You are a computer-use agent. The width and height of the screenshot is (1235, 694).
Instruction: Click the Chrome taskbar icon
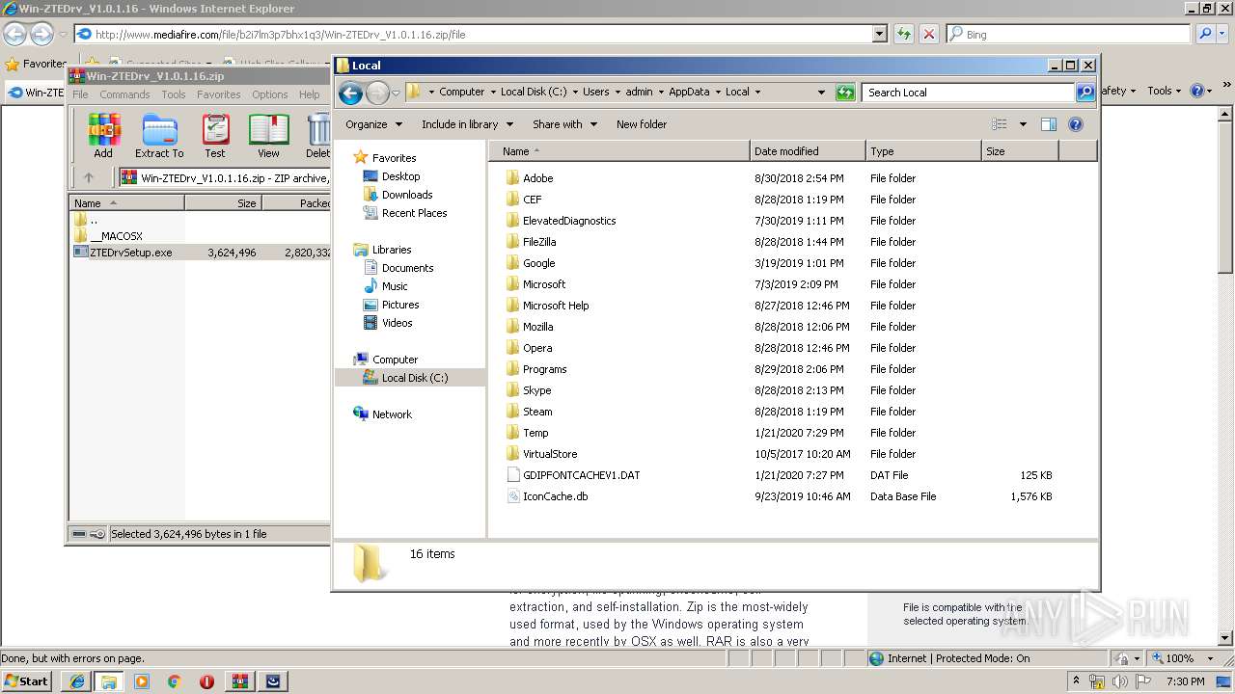tap(175, 681)
